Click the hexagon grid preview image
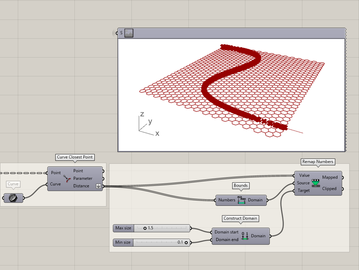359x270 pixels. [231, 95]
